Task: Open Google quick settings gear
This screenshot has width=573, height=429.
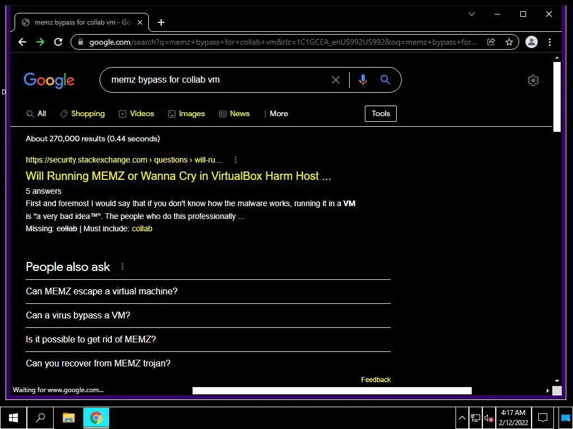Action: (533, 80)
